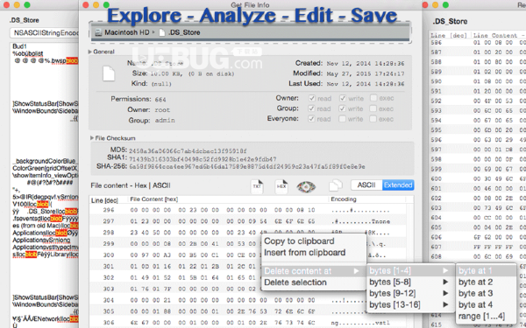Viewport: 526px width, 328px height.
Task: Toggle Everyone exec checkbox
Action: pyautogui.click(x=373, y=119)
